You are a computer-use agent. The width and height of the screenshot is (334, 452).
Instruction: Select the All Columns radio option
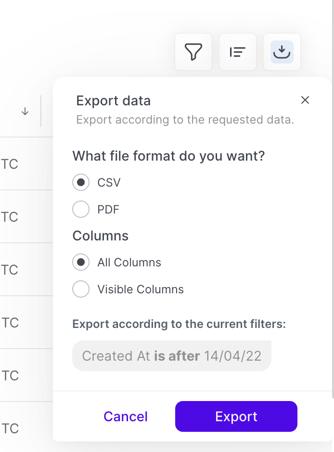click(x=81, y=262)
